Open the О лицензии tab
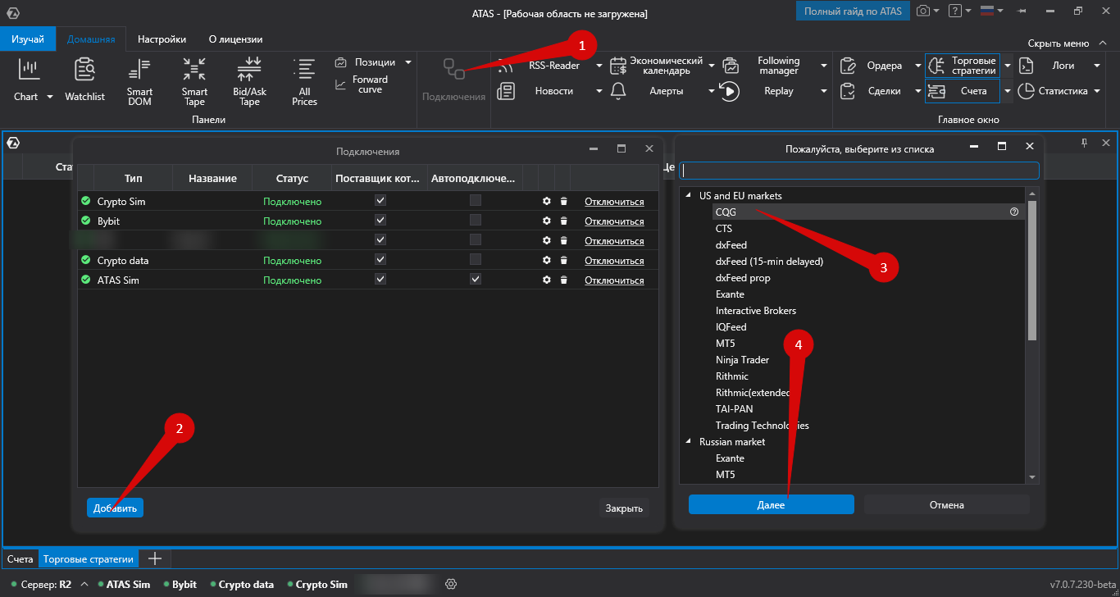 [235, 39]
